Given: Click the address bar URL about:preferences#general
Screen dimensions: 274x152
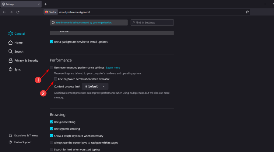Looking at the screenshot, I should click(74, 12).
